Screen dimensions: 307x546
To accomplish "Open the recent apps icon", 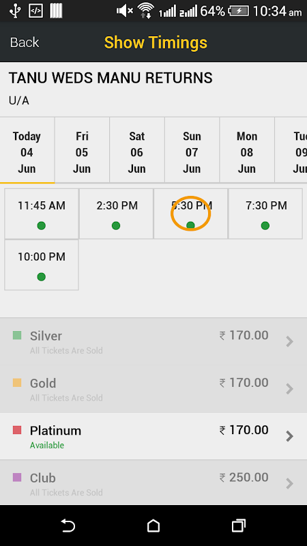I will coord(238,526).
